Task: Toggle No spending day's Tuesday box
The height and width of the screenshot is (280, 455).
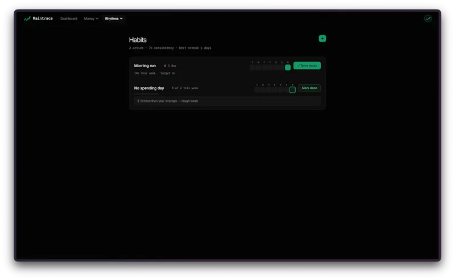Action: (x=257, y=90)
